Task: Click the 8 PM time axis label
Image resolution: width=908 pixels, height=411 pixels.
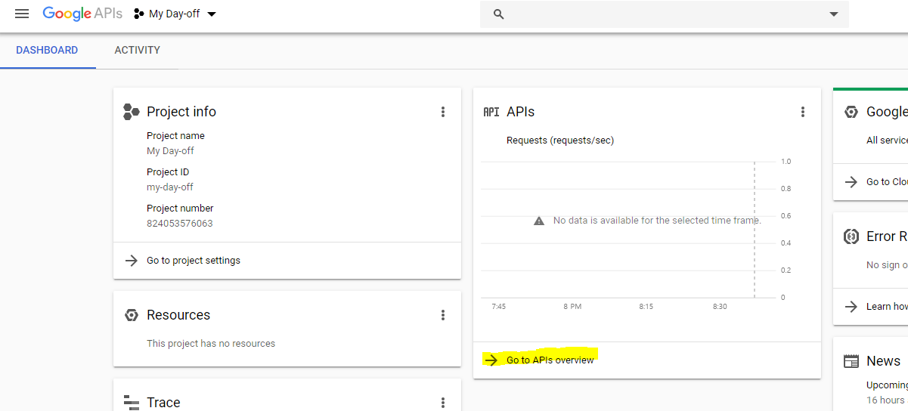Action: [x=572, y=307]
